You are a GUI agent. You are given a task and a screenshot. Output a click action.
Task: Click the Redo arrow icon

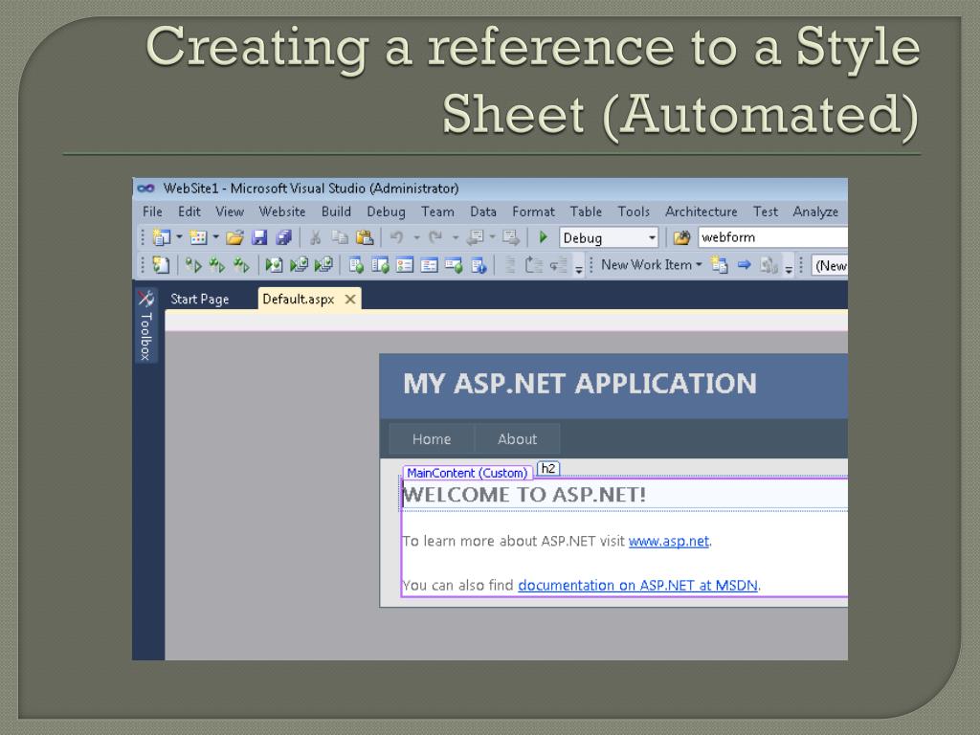(435, 237)
